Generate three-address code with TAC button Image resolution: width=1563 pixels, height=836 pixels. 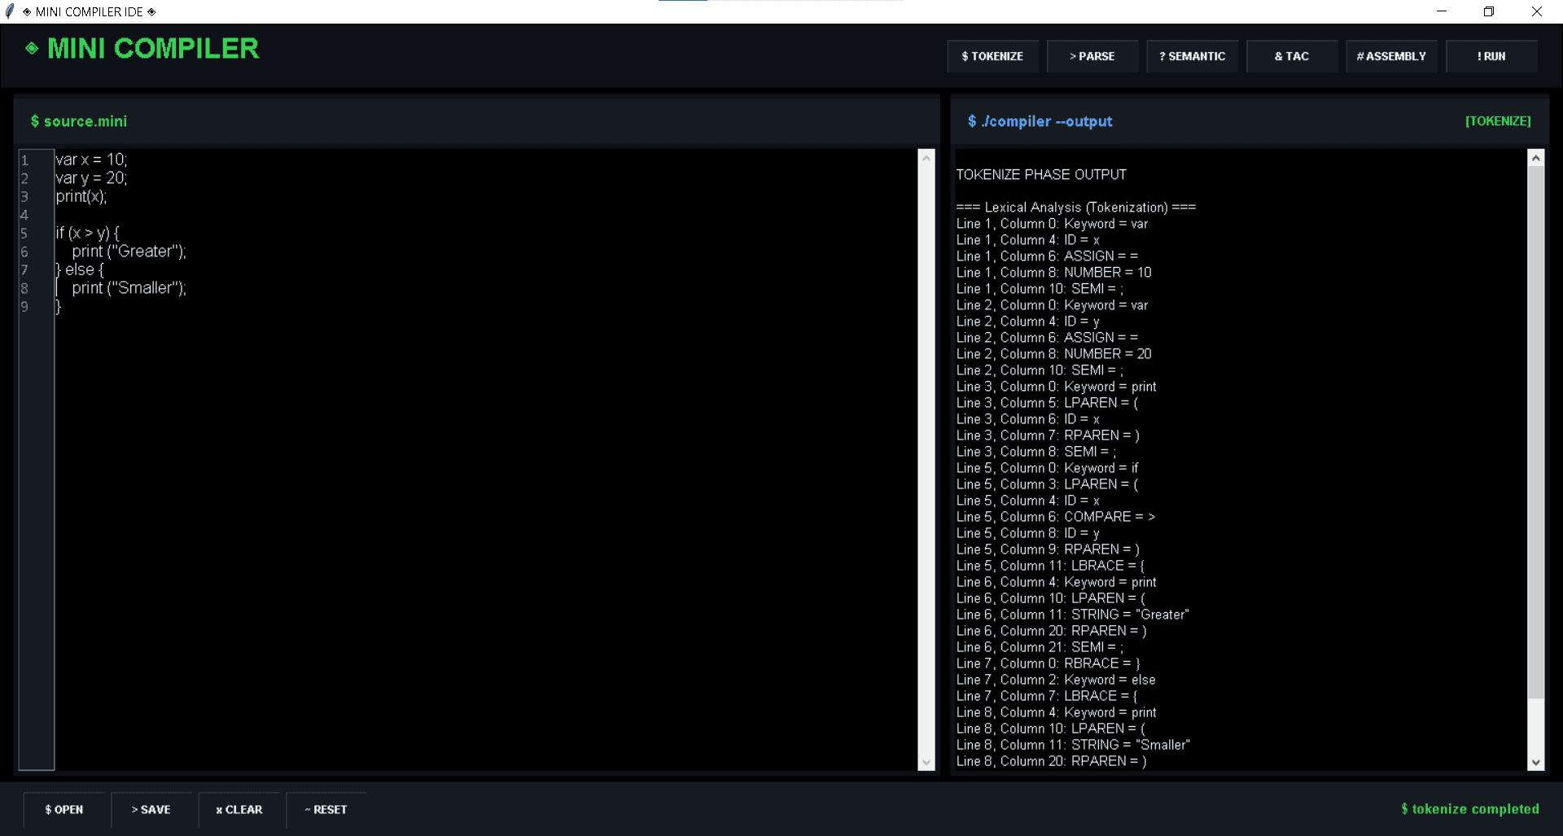[1292, 56]
